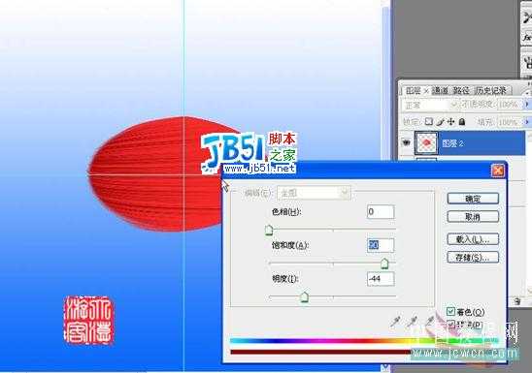Enable or disable 着色(O) colorize checkbox
Viewport: 532px width, 373px height.
(450, 311)
